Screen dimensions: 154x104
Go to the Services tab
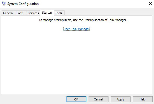click(x=33, y=13)
